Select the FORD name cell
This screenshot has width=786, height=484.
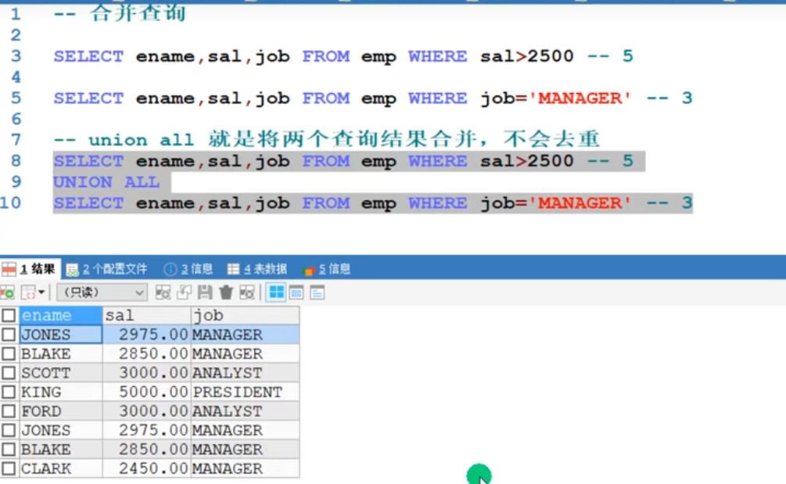click(61, 411)
